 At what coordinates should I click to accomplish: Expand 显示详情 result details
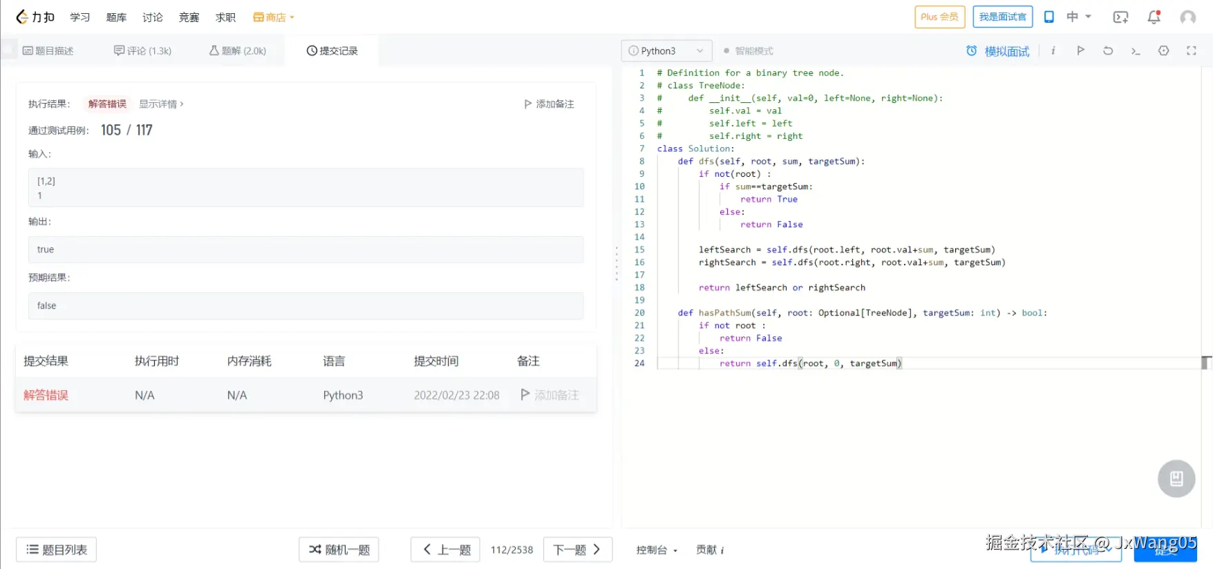161,104
